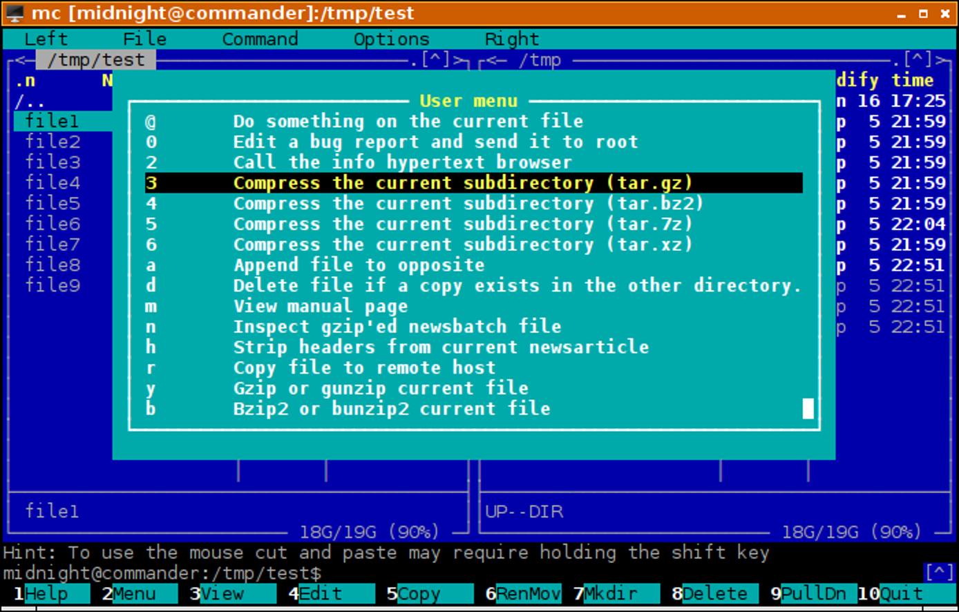This screenshot has height=612, width=959.
Task: Expand the command-line history [^] marker
Action: [x=938, y=572]
